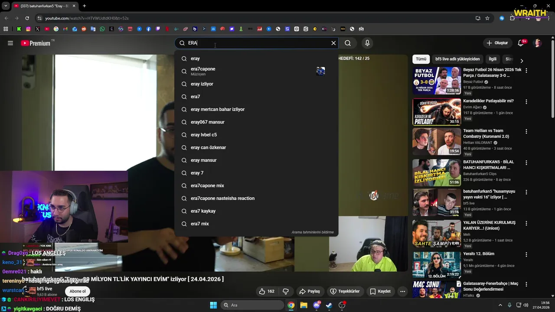Pick the "era7capone" Müzisyen suggestion
The height and width of the screenshot is (312, 555).
256,71
